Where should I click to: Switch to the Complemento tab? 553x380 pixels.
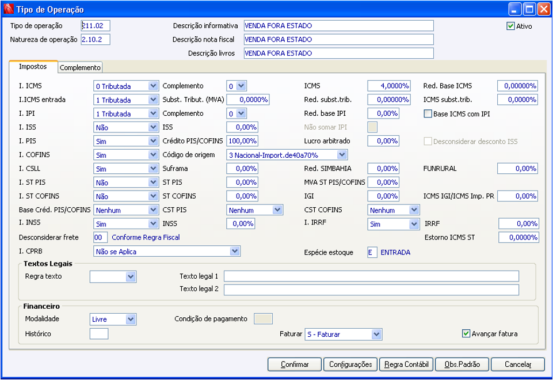tap(81, 67)
